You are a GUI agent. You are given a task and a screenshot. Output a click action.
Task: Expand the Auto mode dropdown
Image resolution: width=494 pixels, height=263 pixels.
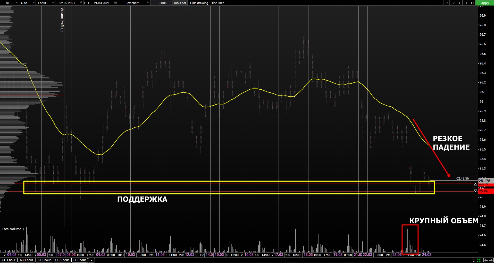pyautogui.click(x=27, y=3)
